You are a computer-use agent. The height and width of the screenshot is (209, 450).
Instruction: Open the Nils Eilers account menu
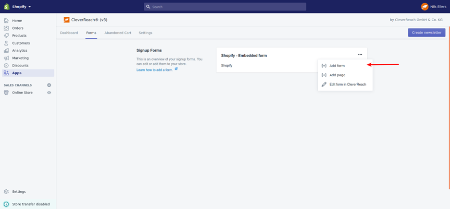(434, 7)
